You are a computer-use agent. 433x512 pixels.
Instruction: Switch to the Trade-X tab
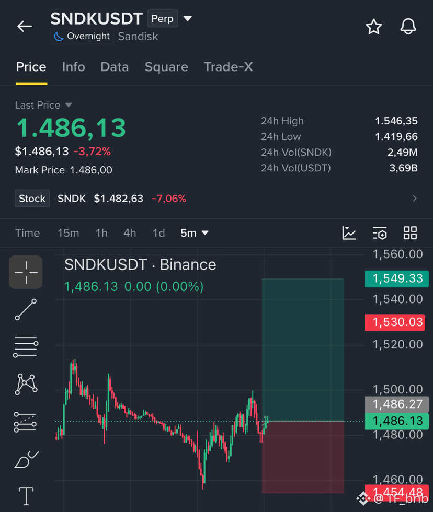pyautogui.click(x=228, y=67)
